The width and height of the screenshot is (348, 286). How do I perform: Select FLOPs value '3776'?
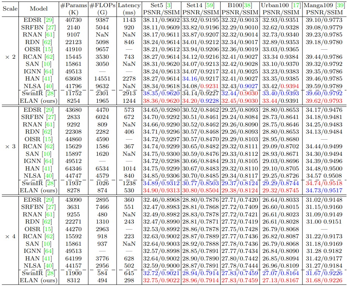[102, 259]
